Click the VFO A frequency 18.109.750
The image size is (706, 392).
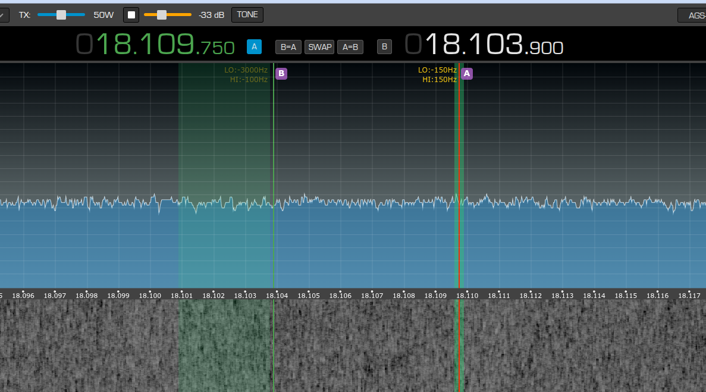click(x=155, y=45)
